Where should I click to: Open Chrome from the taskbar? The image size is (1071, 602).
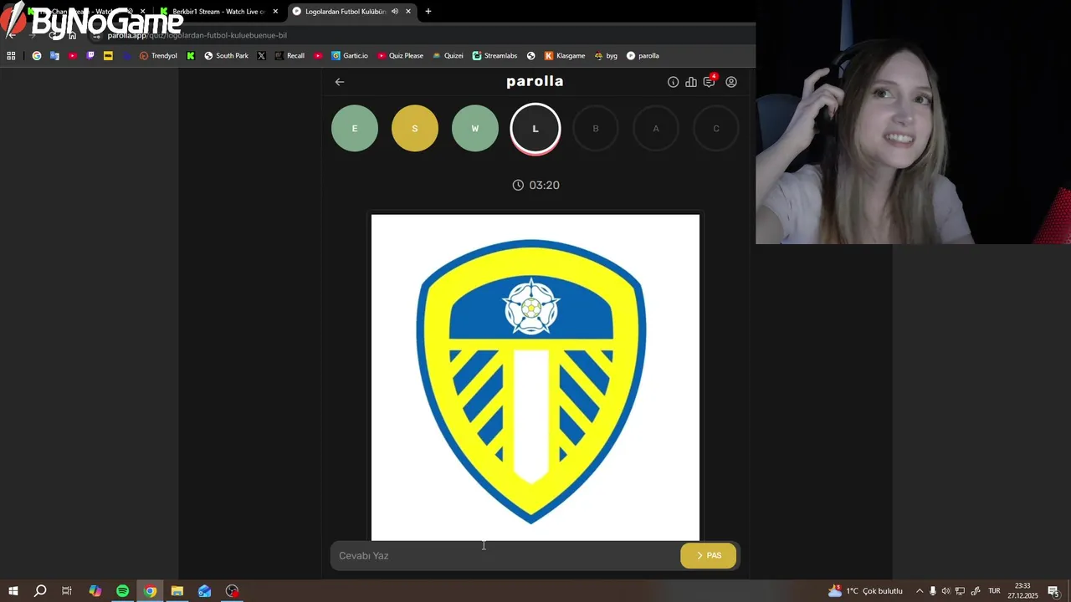[150, 591]
